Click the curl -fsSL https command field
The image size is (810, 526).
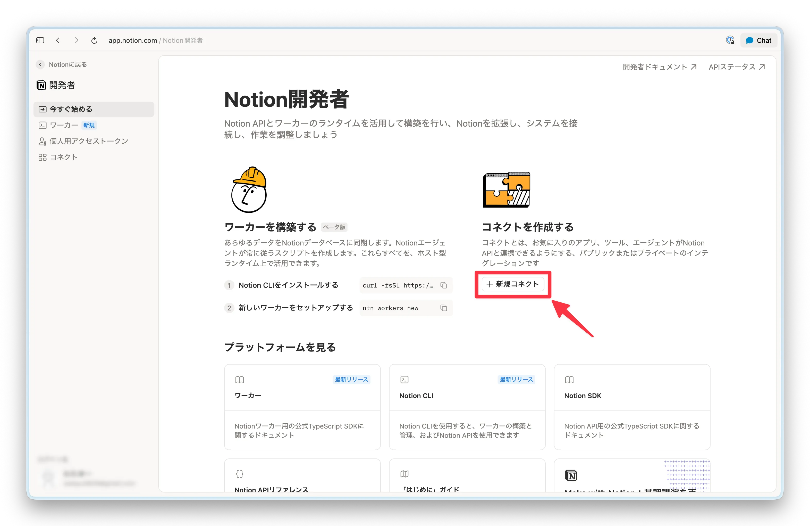406,285
